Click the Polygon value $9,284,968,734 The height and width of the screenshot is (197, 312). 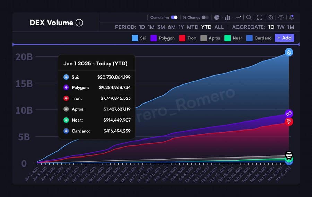click(x=115, y=88)
